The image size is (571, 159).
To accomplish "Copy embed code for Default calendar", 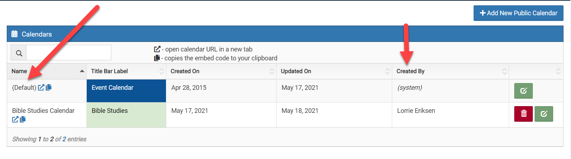I will pyautogui.click(x=49, y=87).
